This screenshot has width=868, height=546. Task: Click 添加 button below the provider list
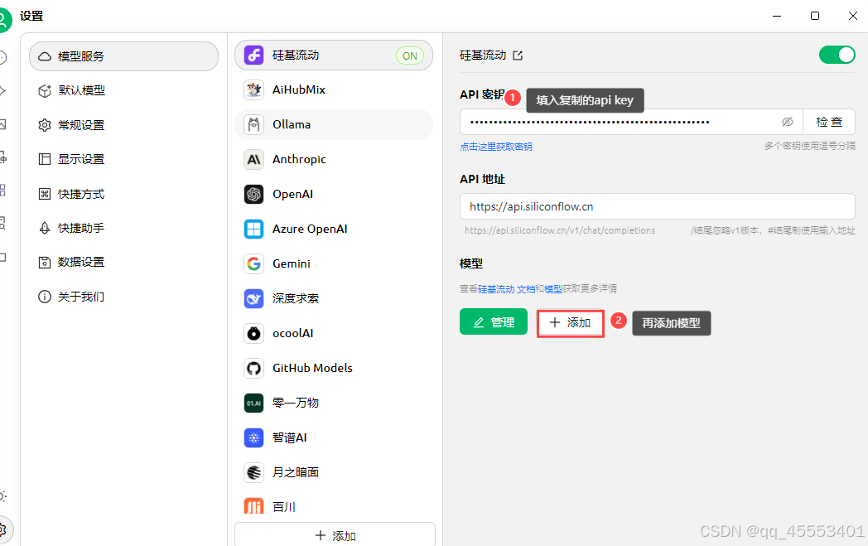pos(335,535)
